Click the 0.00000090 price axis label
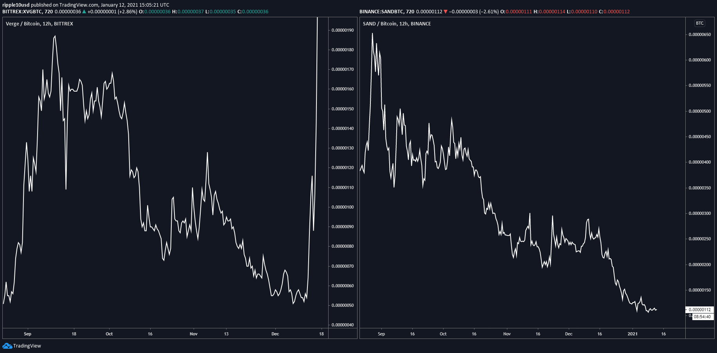The width and height of the screenshot is (717, 353). click(343, 227)
